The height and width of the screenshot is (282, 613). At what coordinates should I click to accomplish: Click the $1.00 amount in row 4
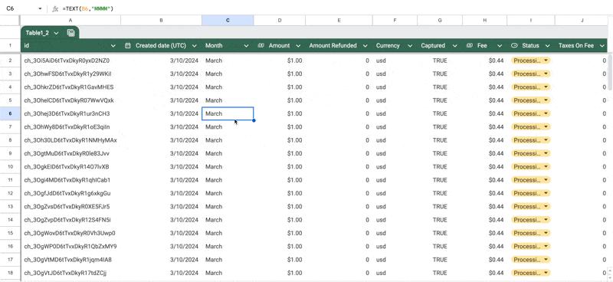pyautogui.click(x=280, y=87)
